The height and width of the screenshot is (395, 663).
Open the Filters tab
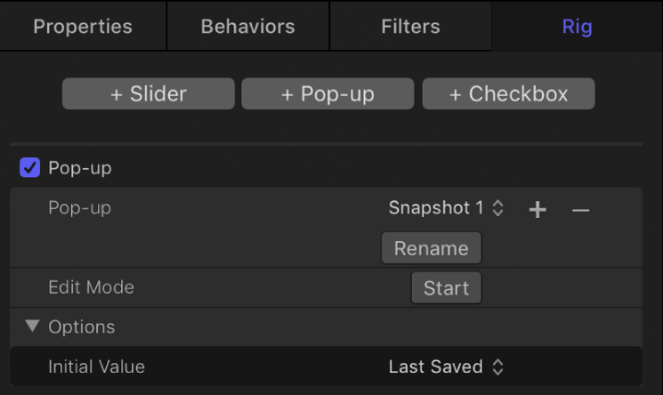tap(412, 26)
